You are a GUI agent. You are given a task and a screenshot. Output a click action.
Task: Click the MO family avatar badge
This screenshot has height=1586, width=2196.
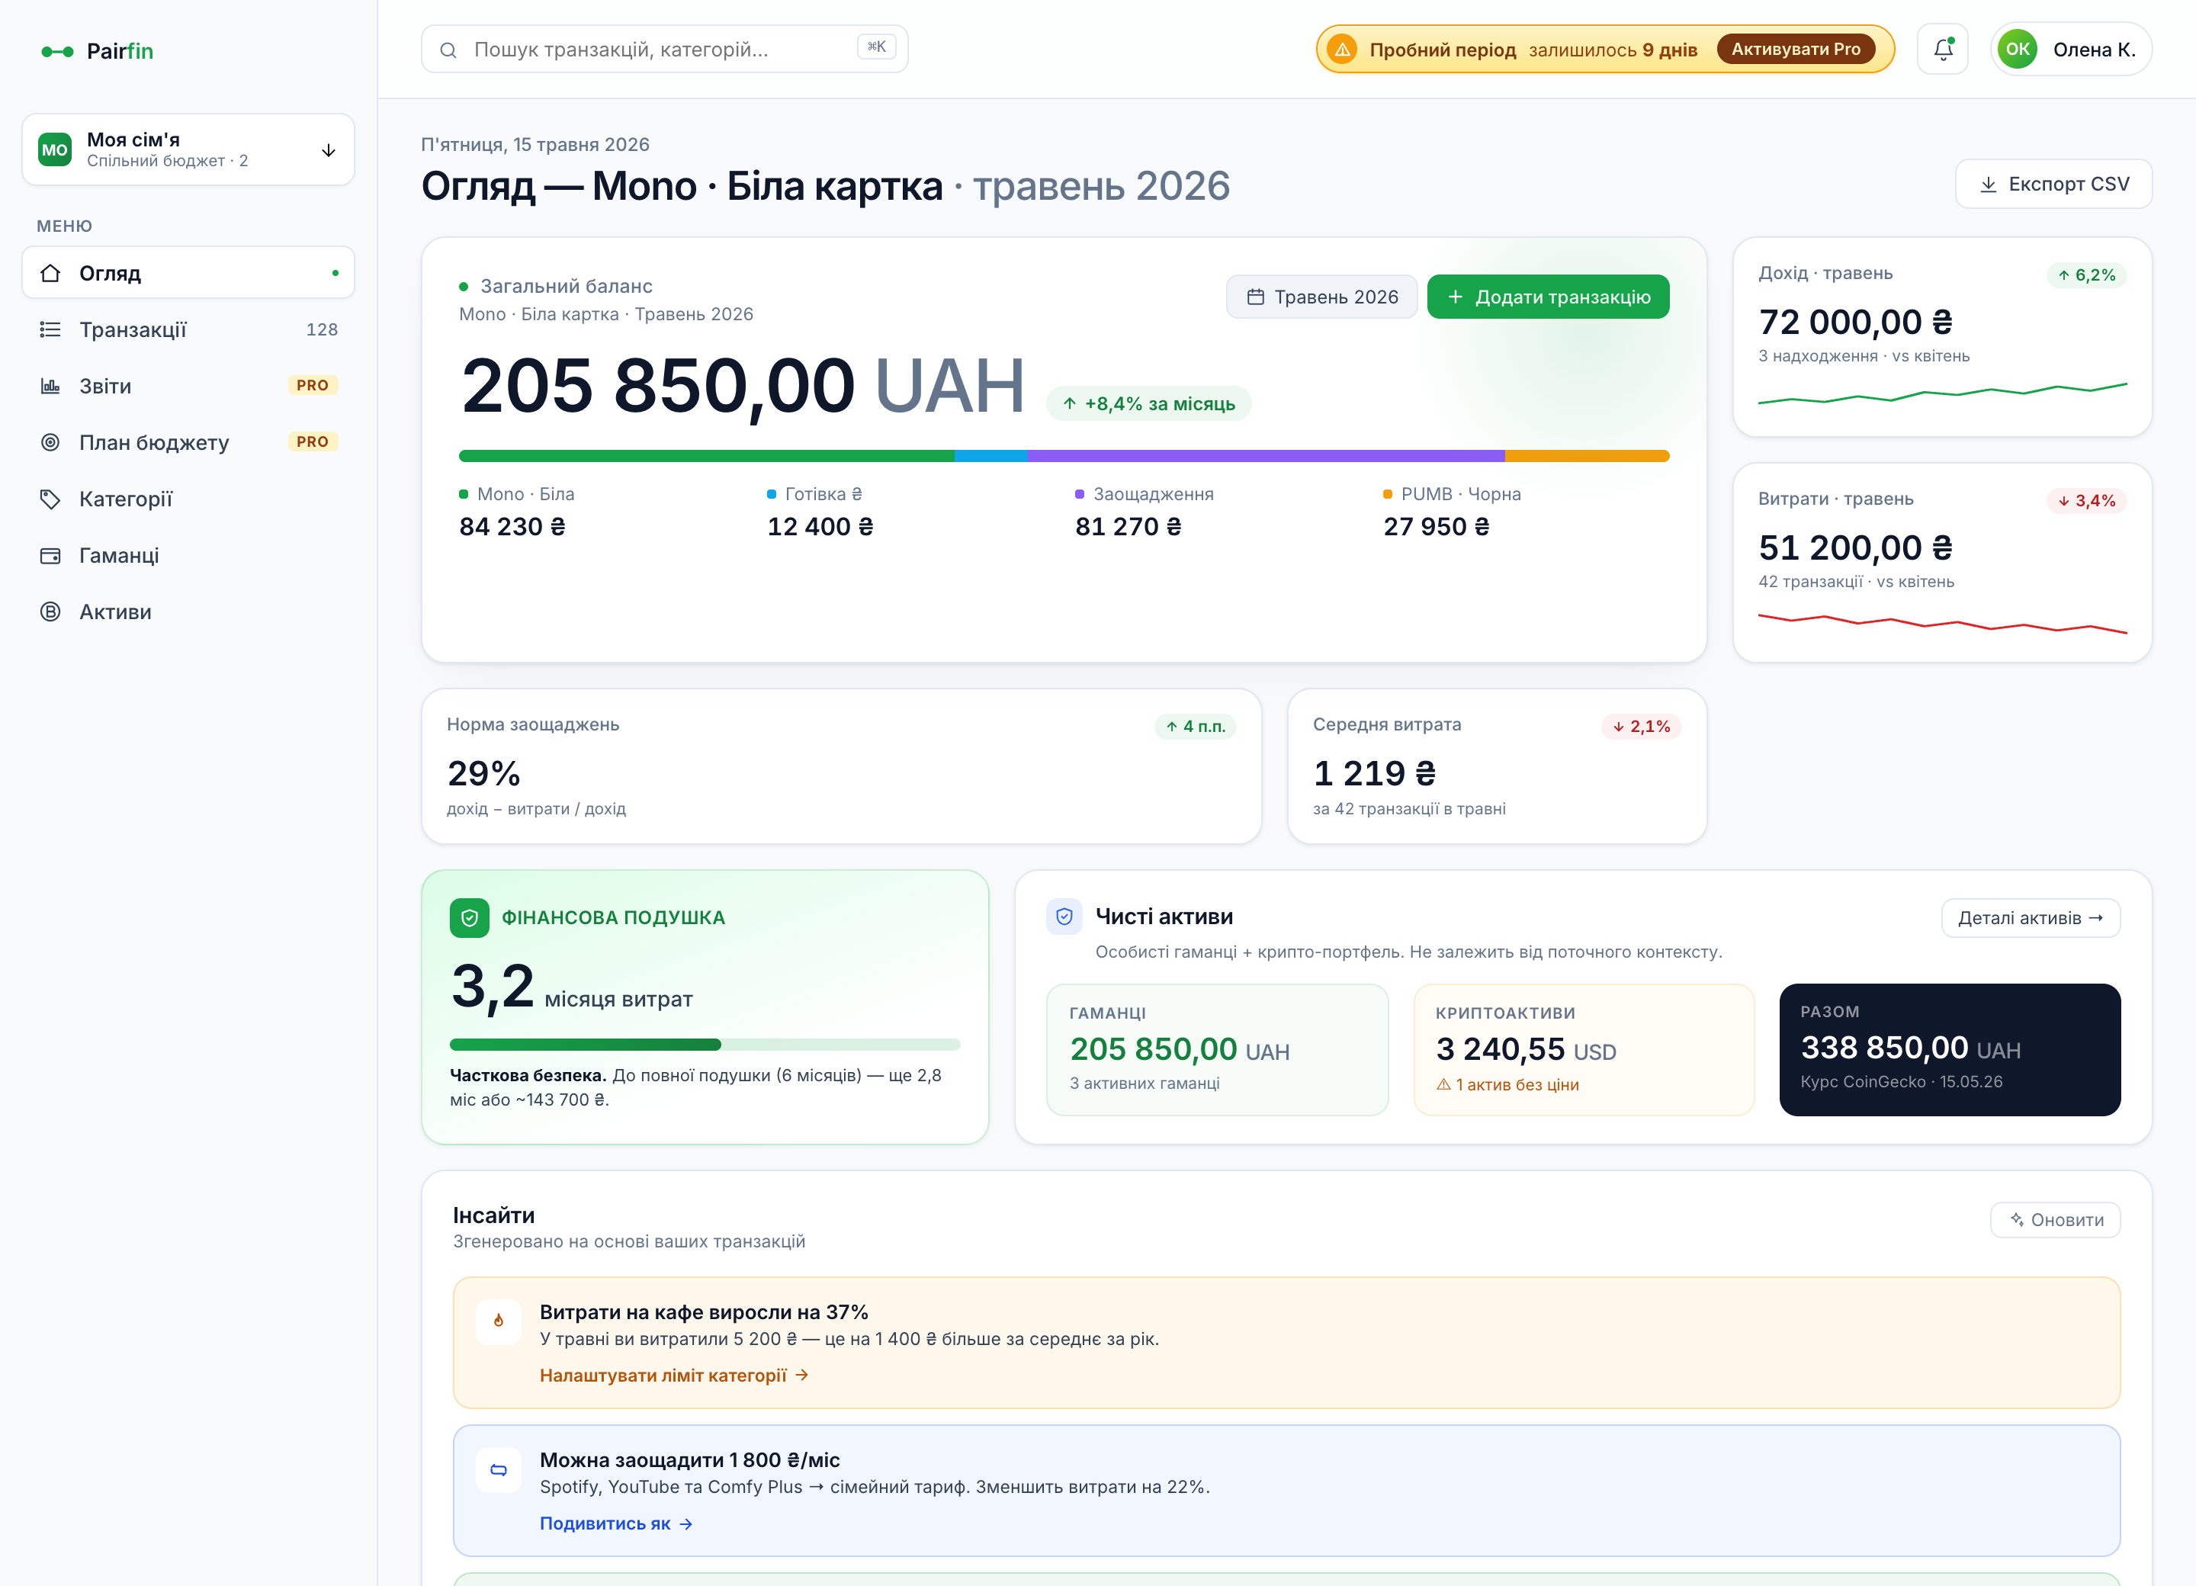[x=55, y=150]
